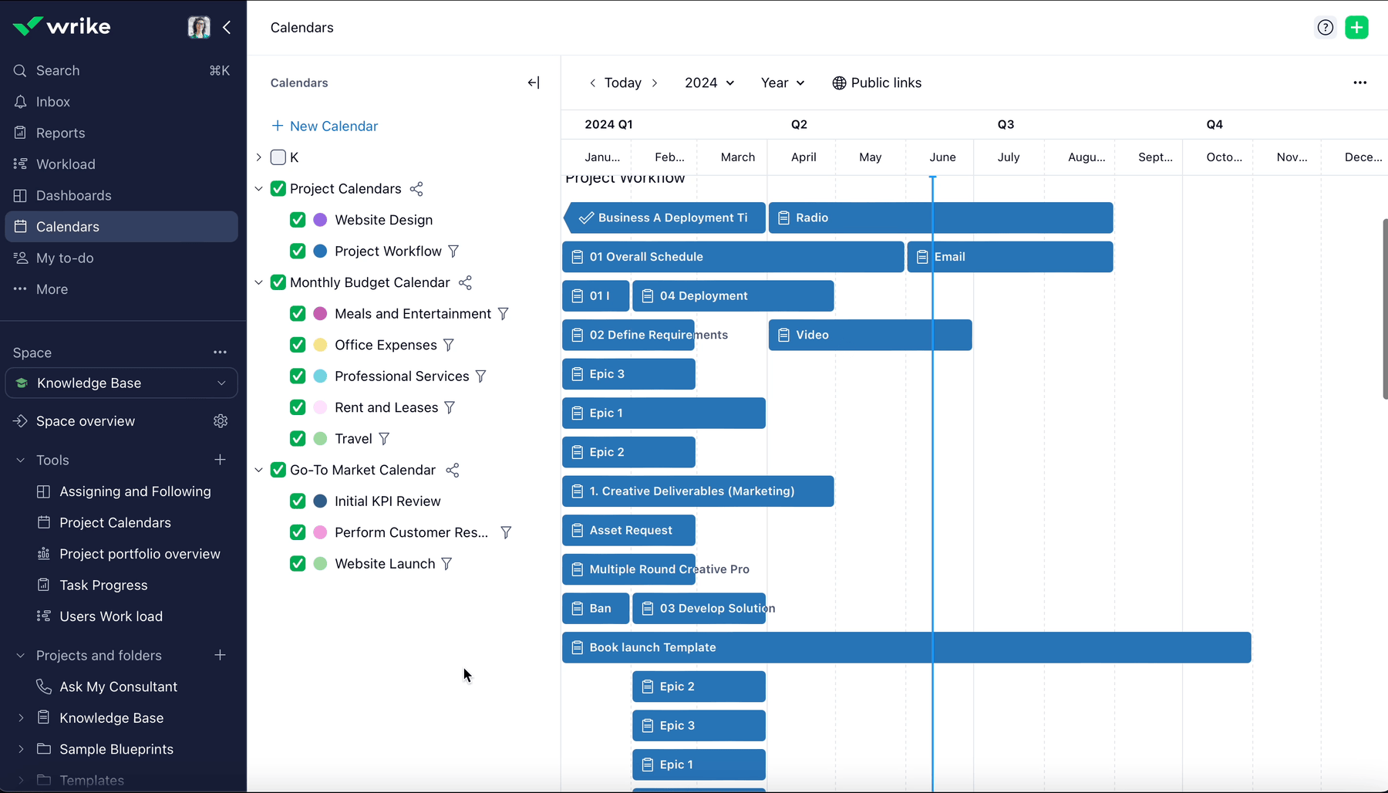
Task: Enable the K calendar checkbox
Action: (x=278, y=157)
